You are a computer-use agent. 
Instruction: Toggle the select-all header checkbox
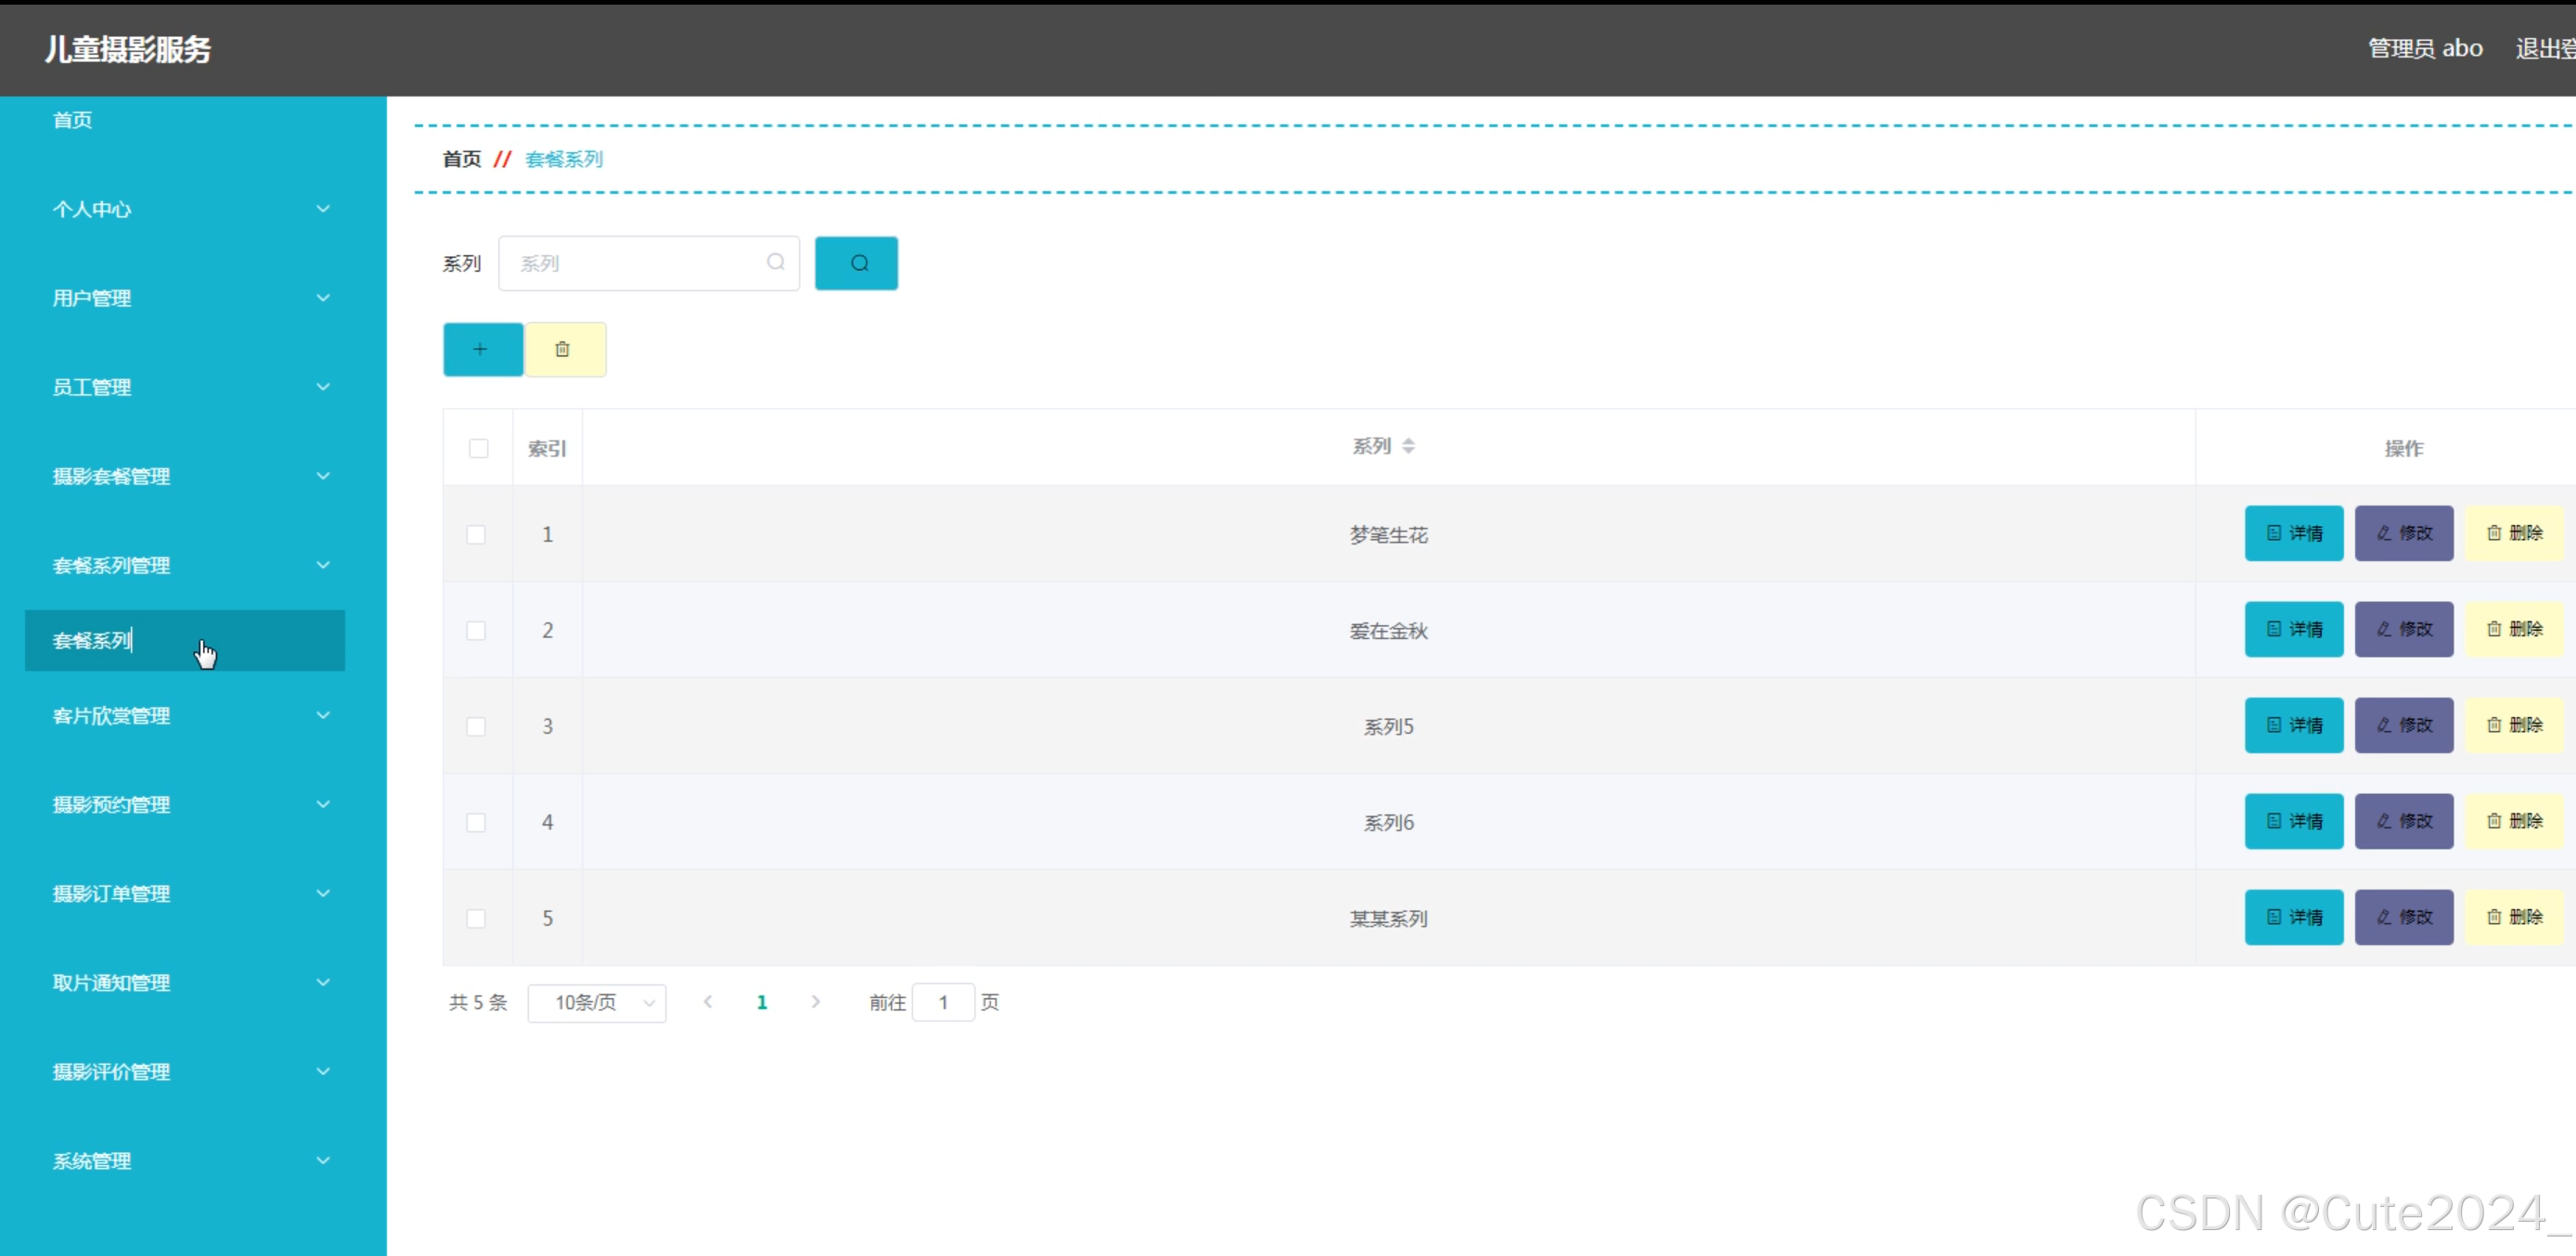pos(478,448)
